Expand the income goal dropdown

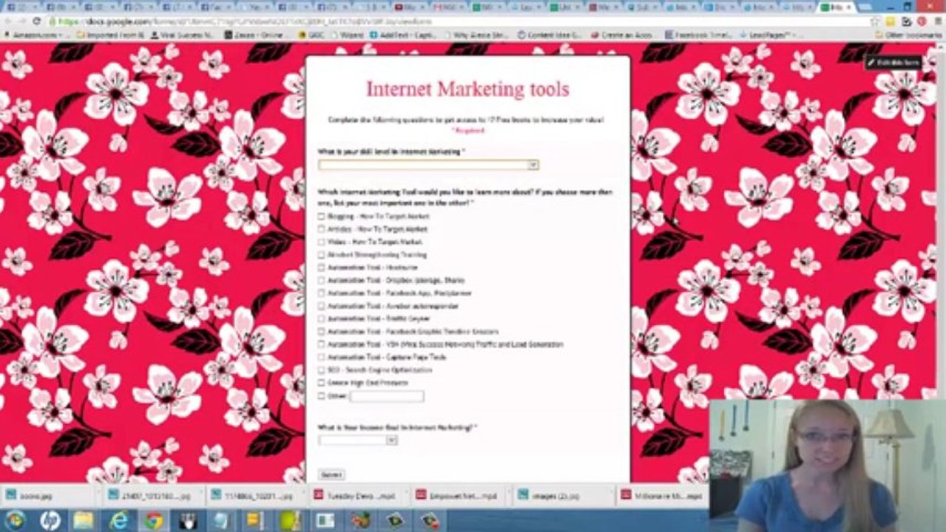point(358,440)
